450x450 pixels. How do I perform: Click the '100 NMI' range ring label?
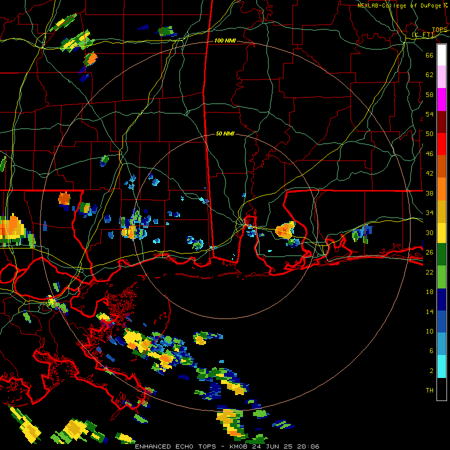225,41
